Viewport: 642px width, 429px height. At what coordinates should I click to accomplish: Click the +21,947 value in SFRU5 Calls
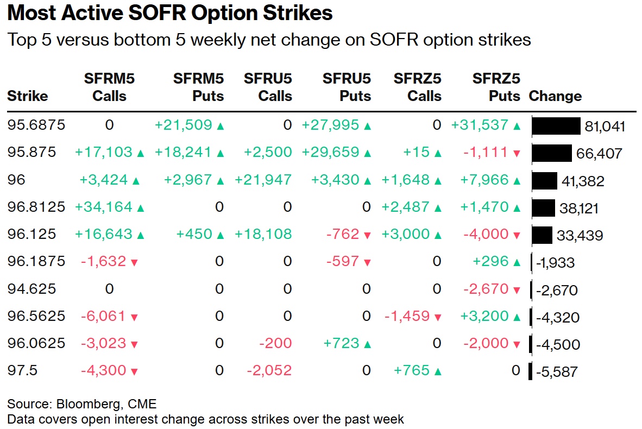(x=263, y=180)
